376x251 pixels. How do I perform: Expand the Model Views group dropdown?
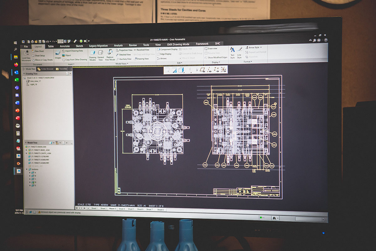click(x=122, y=64)
